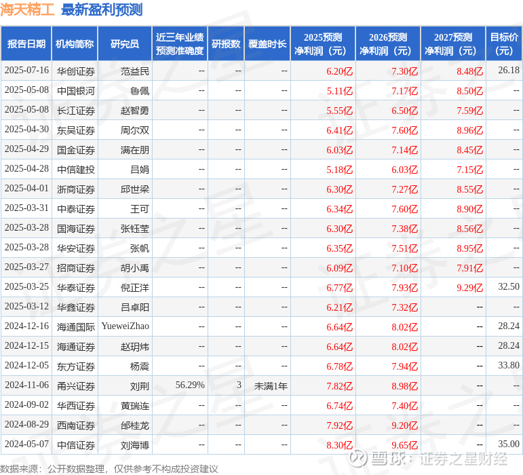The height and width of the screenshot is (475, 523).
Task: Click the 华鑫证券 institution cell
Action: pos(76,307)
